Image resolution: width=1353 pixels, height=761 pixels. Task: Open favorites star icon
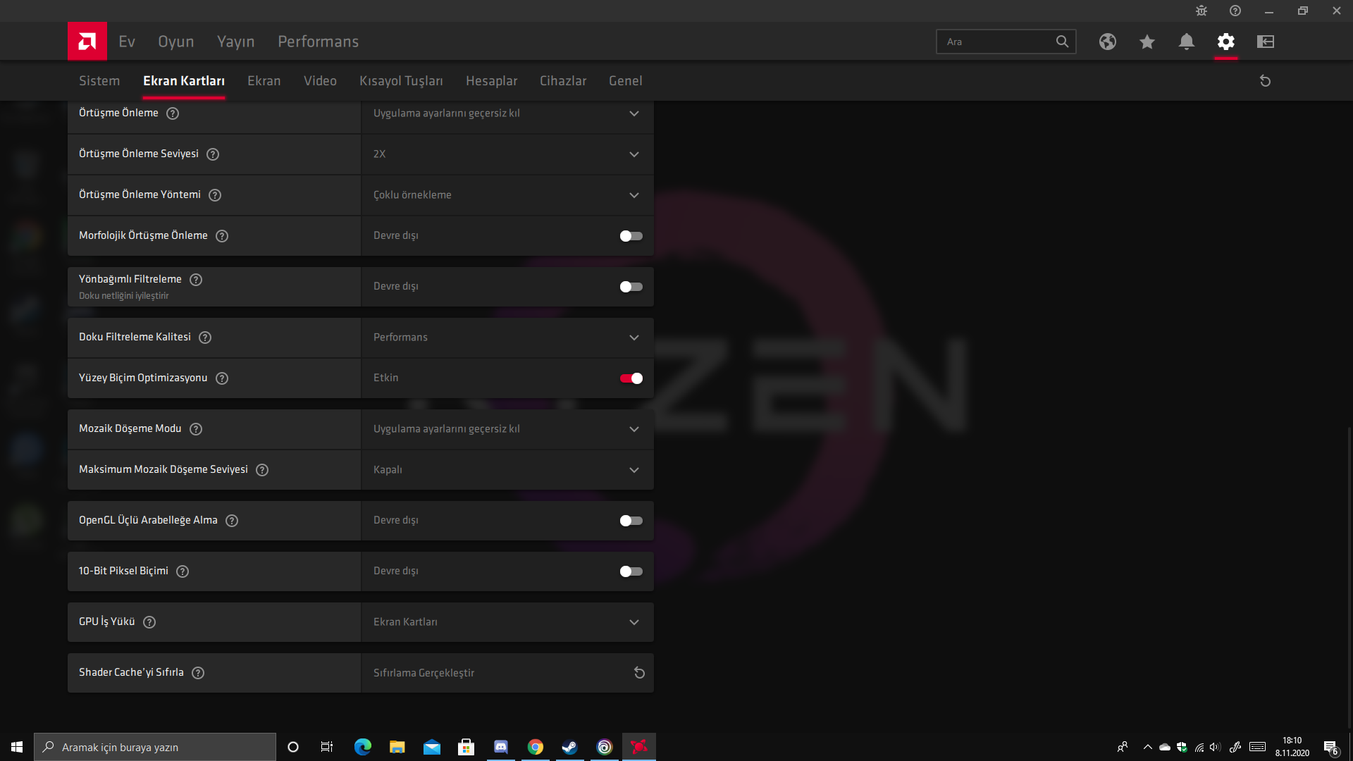click(1147, 42)
